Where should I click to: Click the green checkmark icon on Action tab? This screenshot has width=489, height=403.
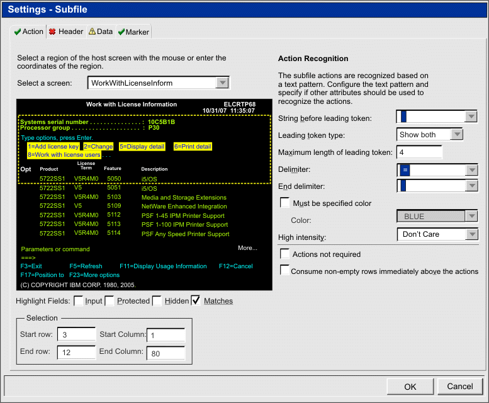(x=18, y=31)
